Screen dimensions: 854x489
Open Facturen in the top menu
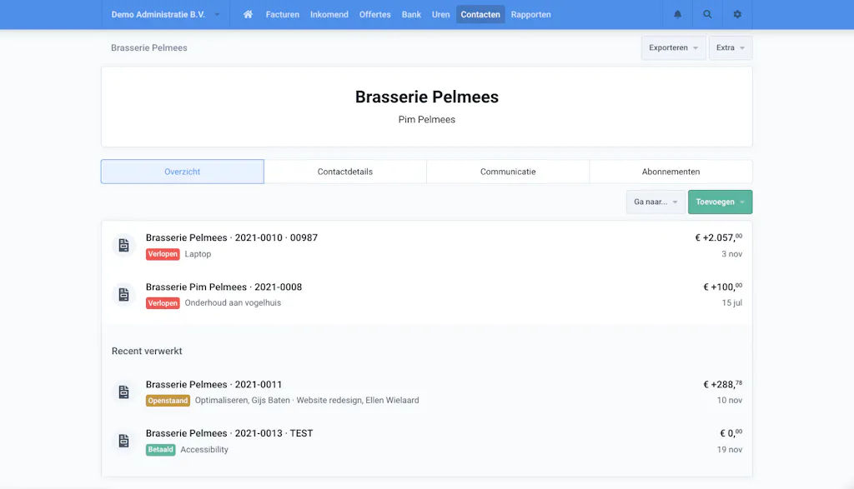(283, 15)
